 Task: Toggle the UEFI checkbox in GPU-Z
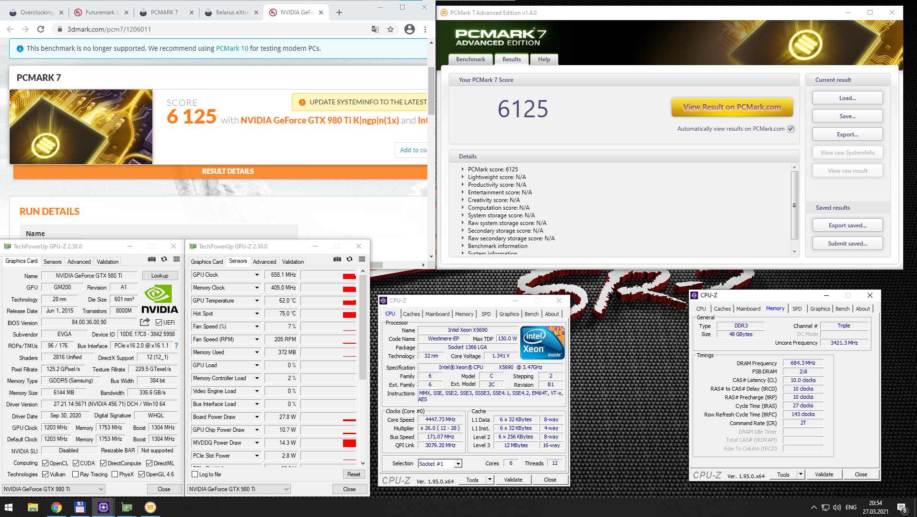tap(159, 322)
